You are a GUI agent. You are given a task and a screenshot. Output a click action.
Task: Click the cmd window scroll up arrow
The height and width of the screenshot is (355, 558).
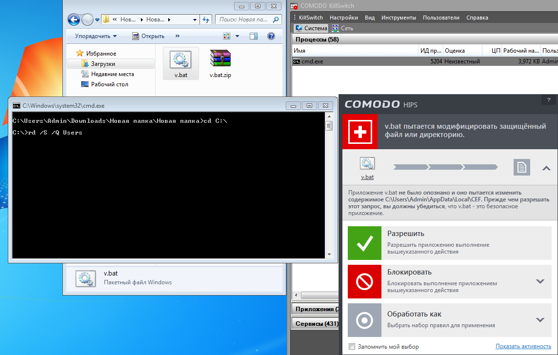pyautogui.click(x=329, y=117)
